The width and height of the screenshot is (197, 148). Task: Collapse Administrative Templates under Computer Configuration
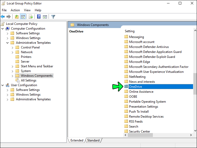(x=7, y=43)
